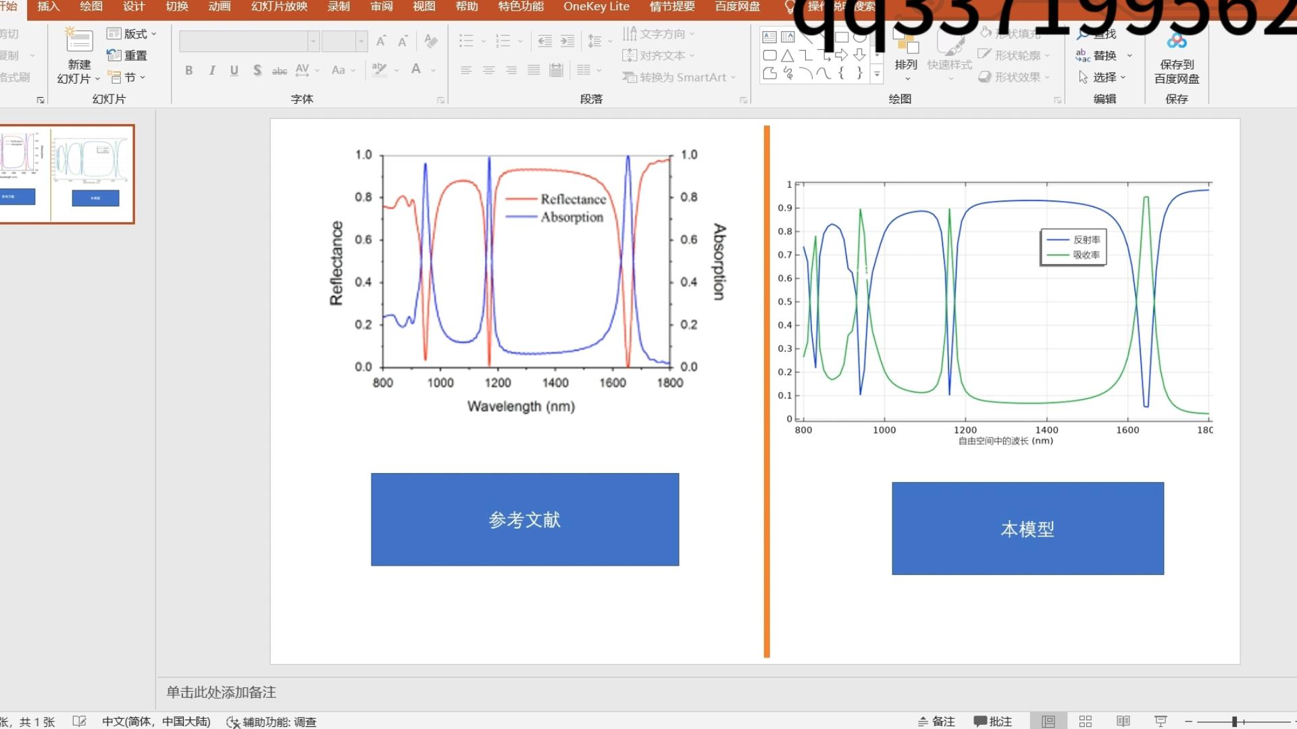1297x729 pixels.
Task: Toggle text Shadow (S) formatting
Action: tap(257, 70)
